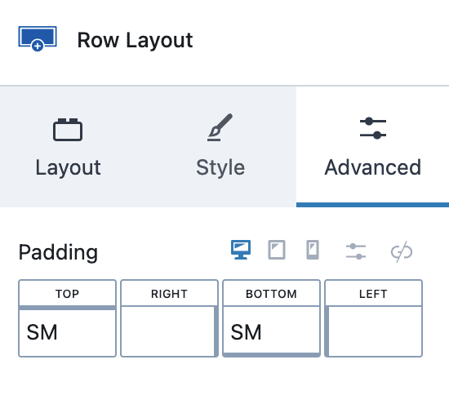Switch padding to mobile device icon
The image size is (449, 413).
(313, 250)
